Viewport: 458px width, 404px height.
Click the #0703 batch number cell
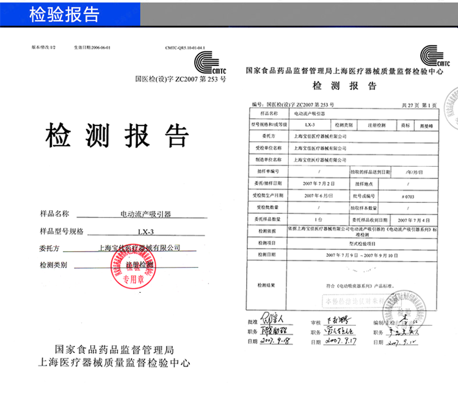[x=408, y=196]
